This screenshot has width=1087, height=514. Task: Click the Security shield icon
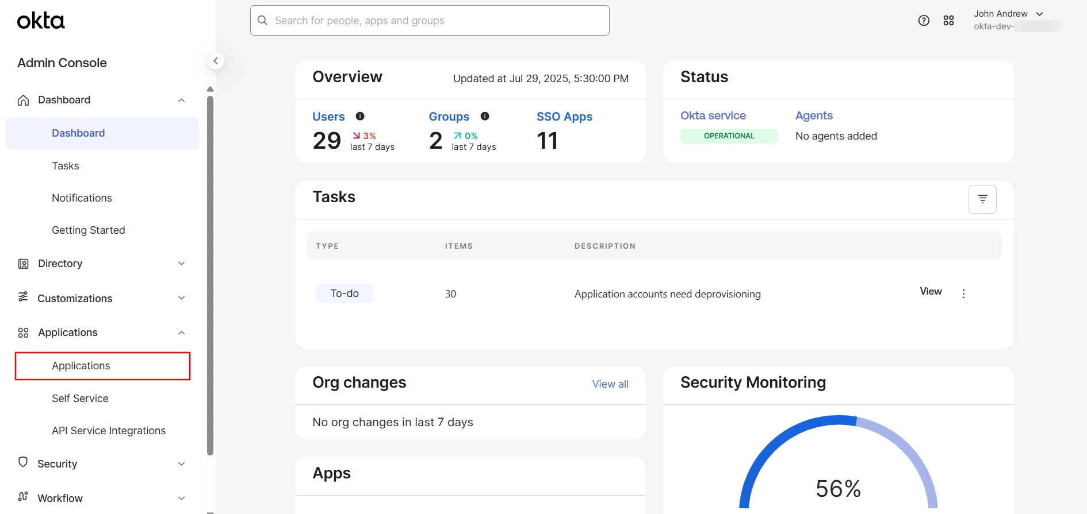click(23, 462)
